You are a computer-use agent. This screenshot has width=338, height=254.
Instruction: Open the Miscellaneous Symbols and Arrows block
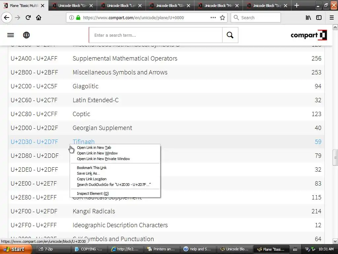[120, 72]
